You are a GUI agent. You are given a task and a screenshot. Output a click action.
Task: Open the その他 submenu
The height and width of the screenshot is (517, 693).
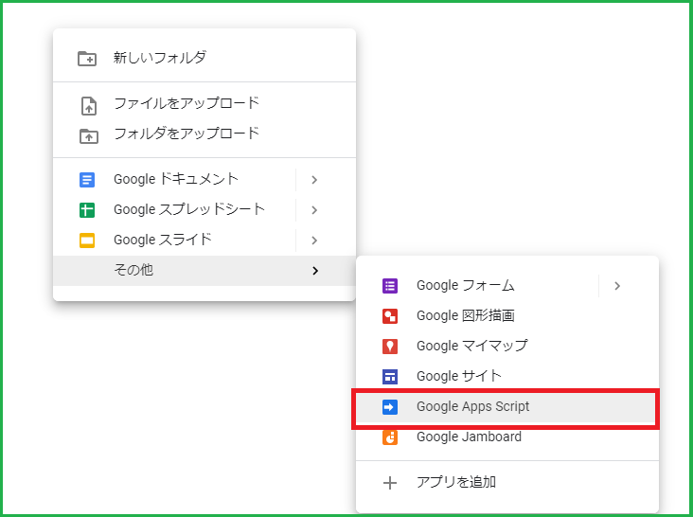204,271
